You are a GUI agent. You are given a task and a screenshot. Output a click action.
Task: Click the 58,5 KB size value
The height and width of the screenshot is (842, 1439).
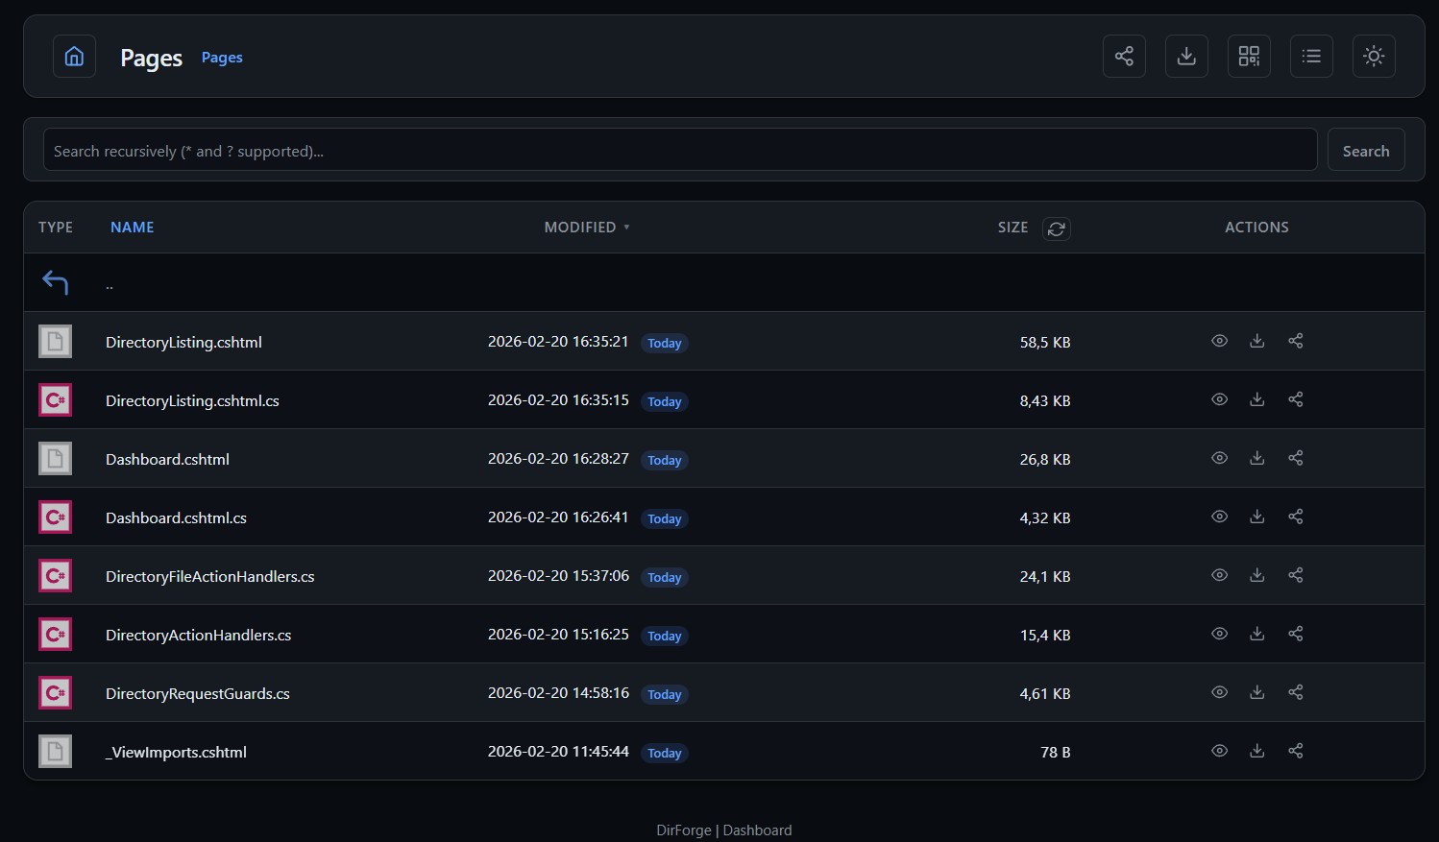[1045, 342]
